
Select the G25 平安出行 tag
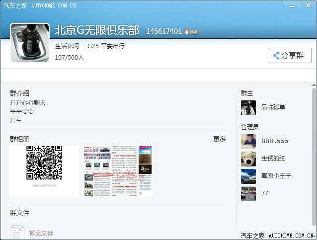click(x=106, y=46)
